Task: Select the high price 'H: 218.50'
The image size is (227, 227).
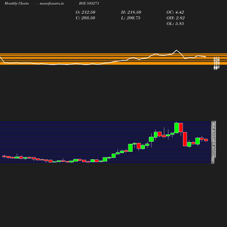Action: 131,12
